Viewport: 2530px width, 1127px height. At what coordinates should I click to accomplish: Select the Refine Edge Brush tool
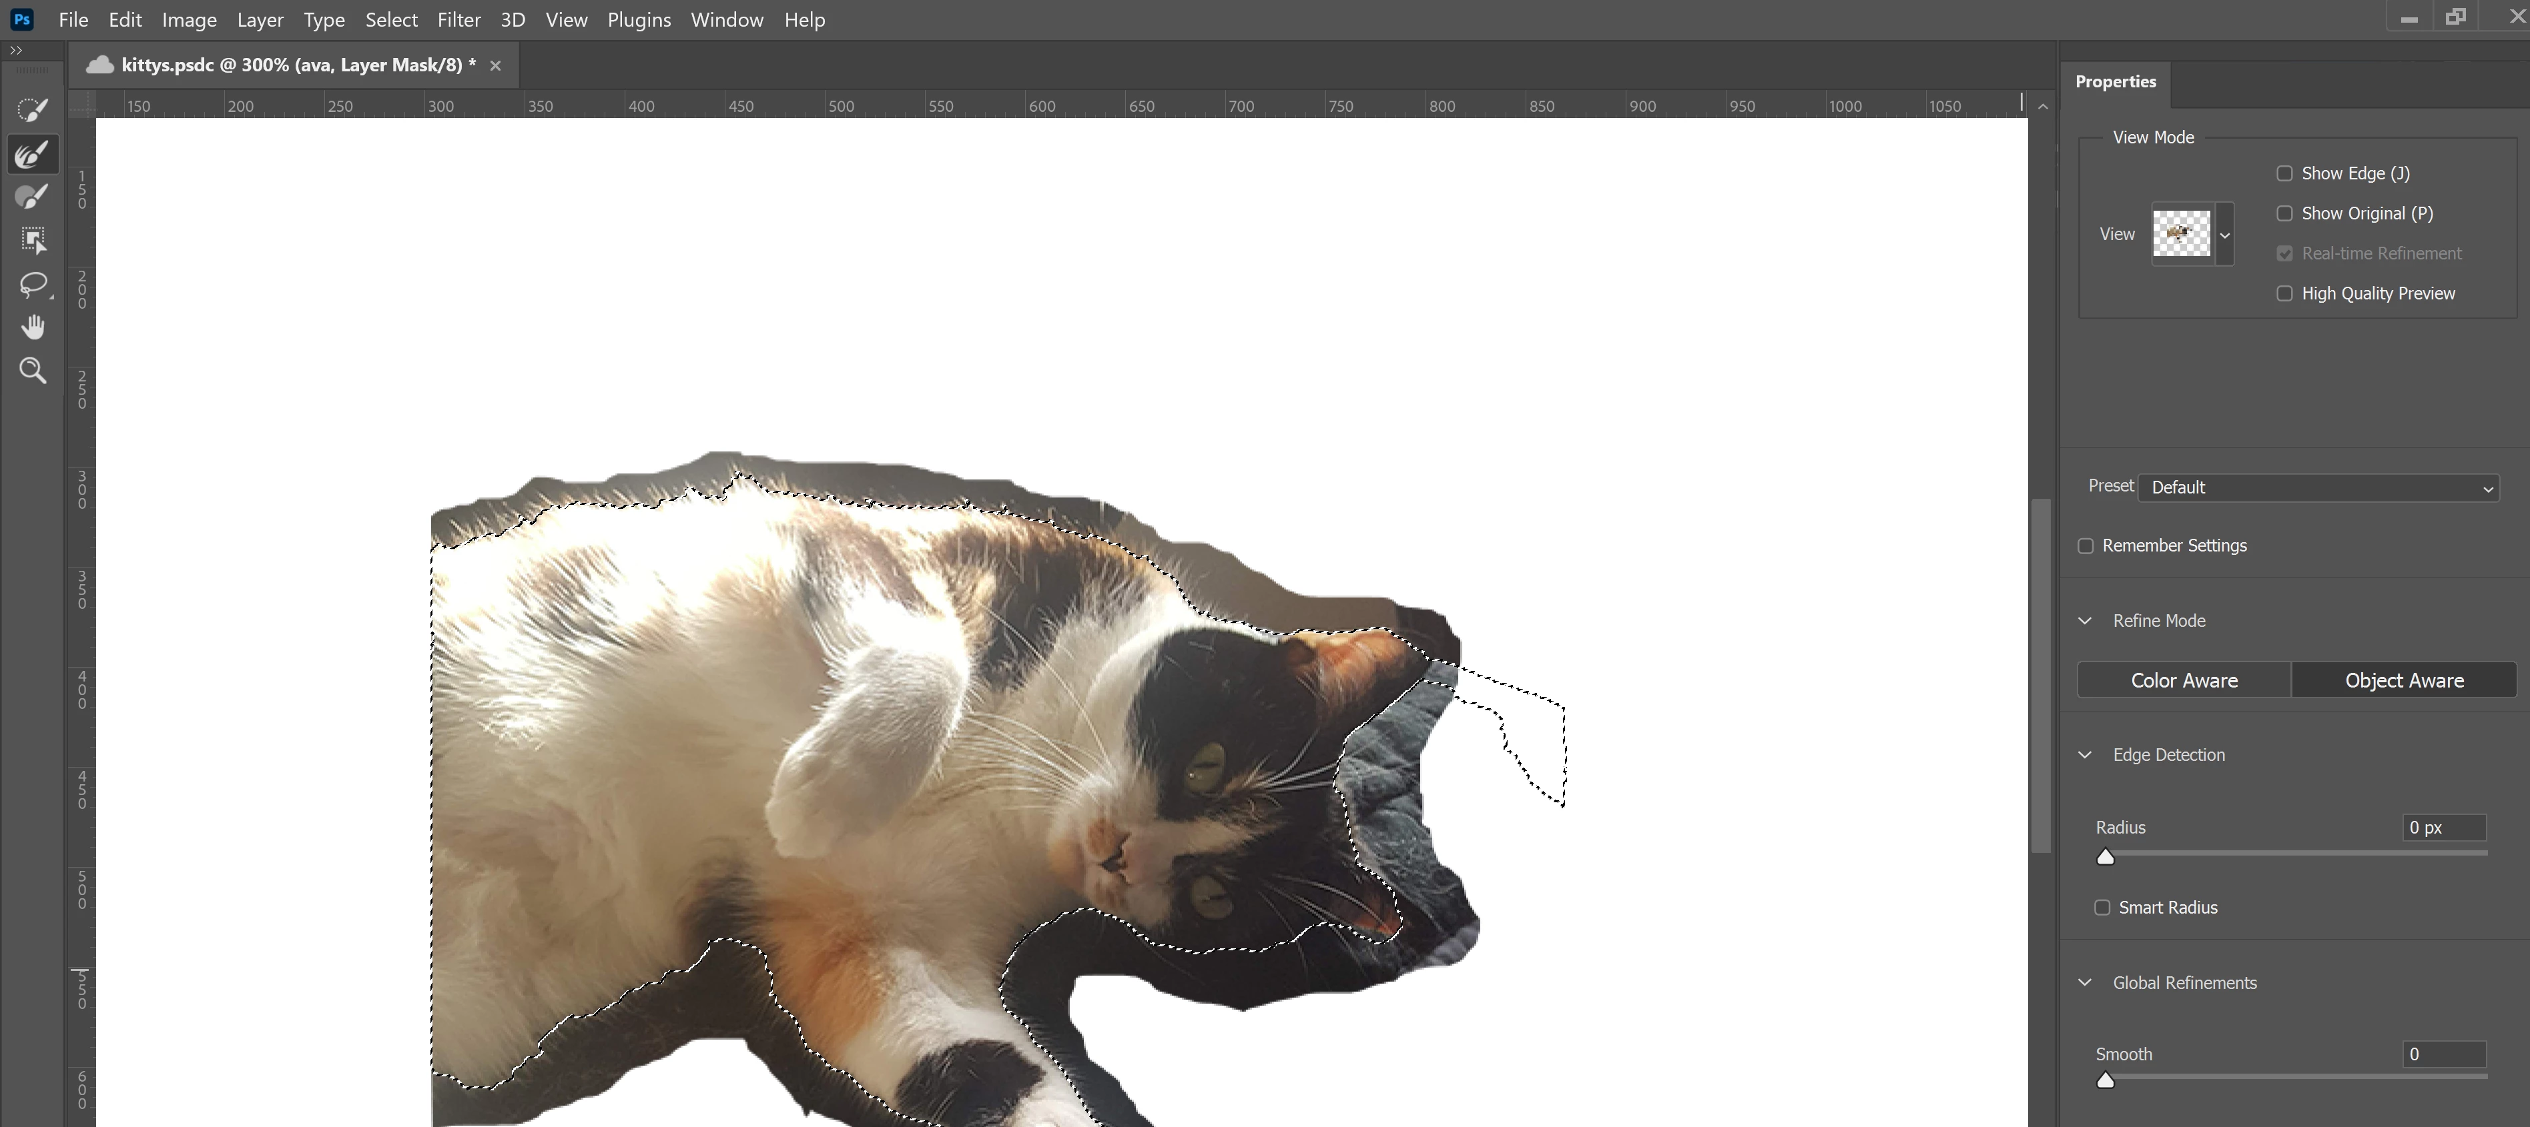pyautogui.click(x=33, y=154)
